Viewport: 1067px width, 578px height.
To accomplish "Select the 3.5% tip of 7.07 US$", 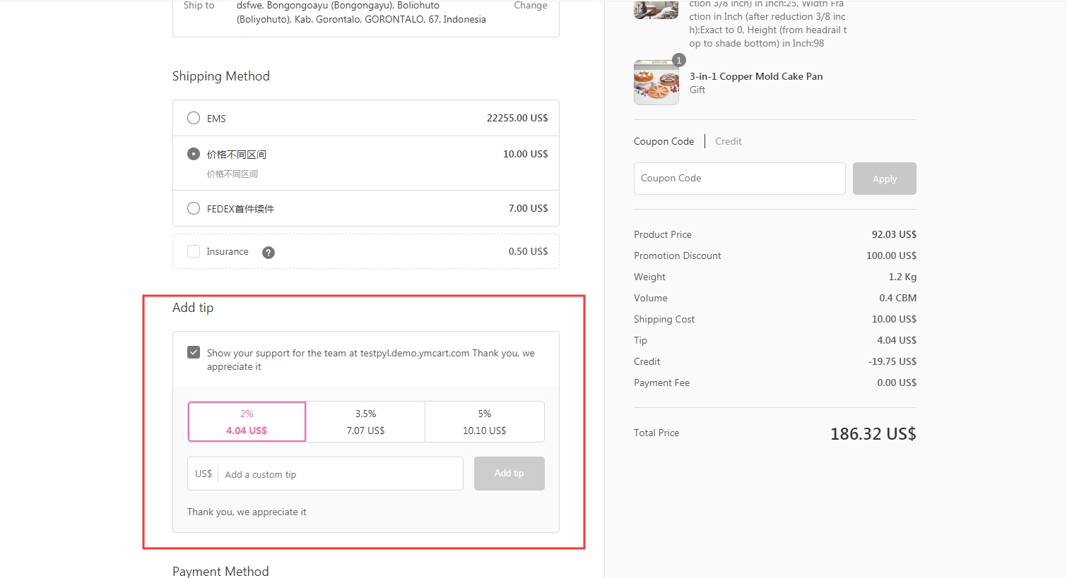I will (x=365, y=421).
